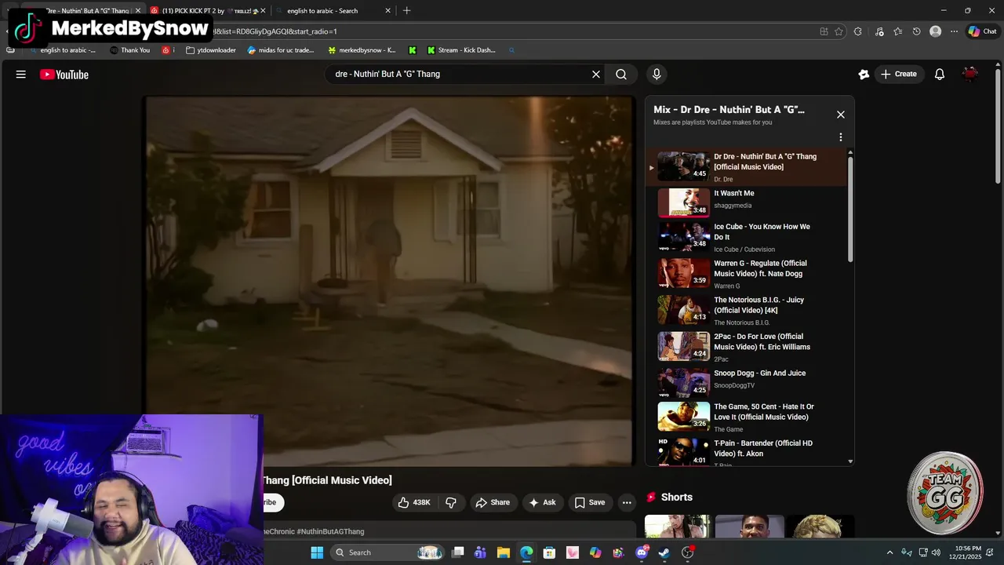Click the Windows taskbar Search box
This screenshot has height=565, width=1004.
(x=388, y=552)
